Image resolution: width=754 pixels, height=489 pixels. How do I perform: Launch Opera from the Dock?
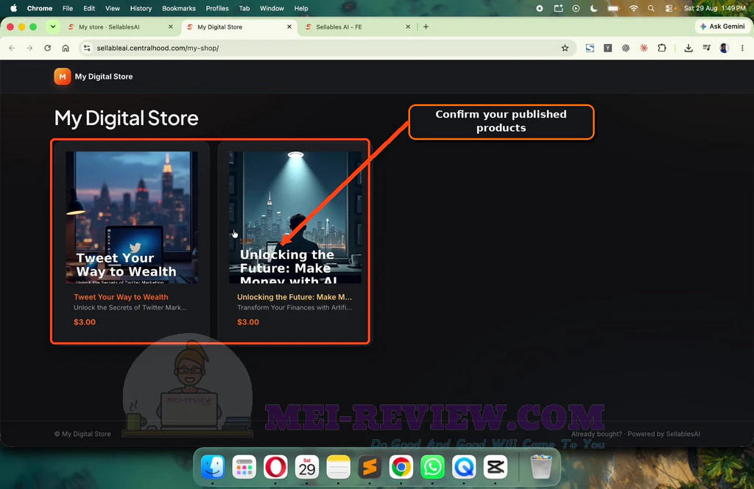point(275,467)
